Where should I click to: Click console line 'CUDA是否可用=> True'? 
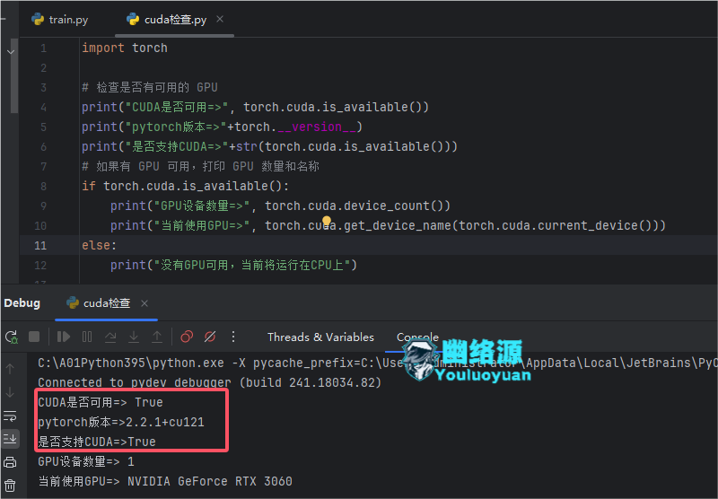(101, 402)
